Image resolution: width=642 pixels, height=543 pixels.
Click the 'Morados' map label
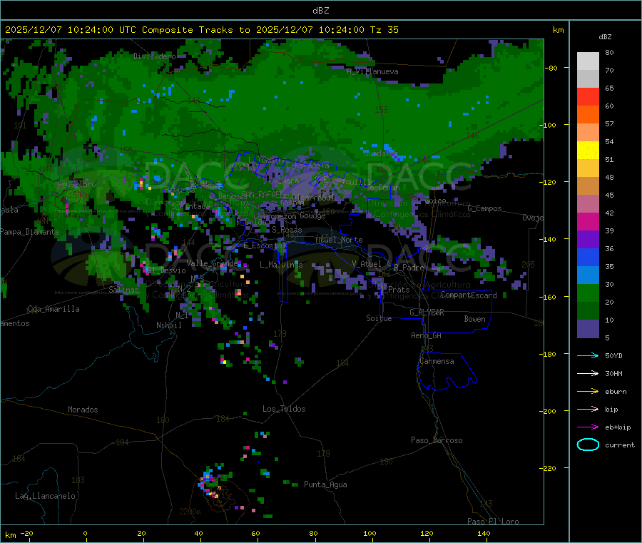click(x=83, y=410)
